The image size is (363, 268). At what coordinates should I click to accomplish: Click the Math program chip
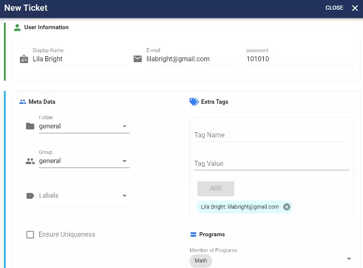[201, 261]
